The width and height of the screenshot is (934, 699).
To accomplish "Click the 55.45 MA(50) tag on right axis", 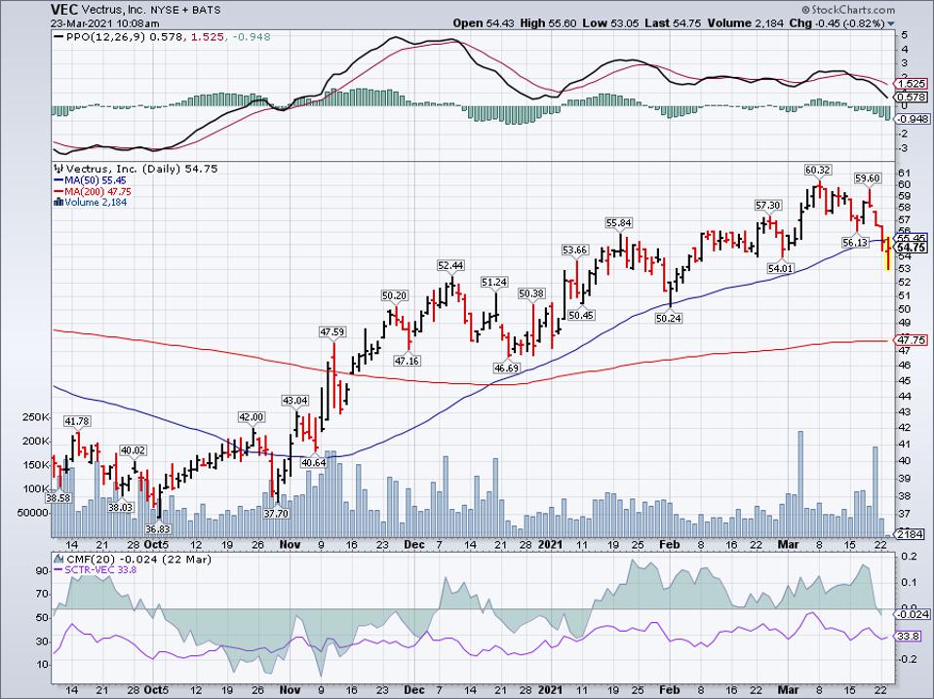I will [912, 238].
